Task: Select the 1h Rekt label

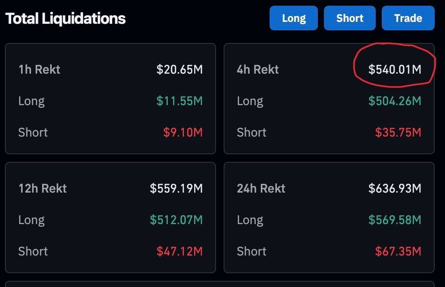Action: click(x=39, y=69)
